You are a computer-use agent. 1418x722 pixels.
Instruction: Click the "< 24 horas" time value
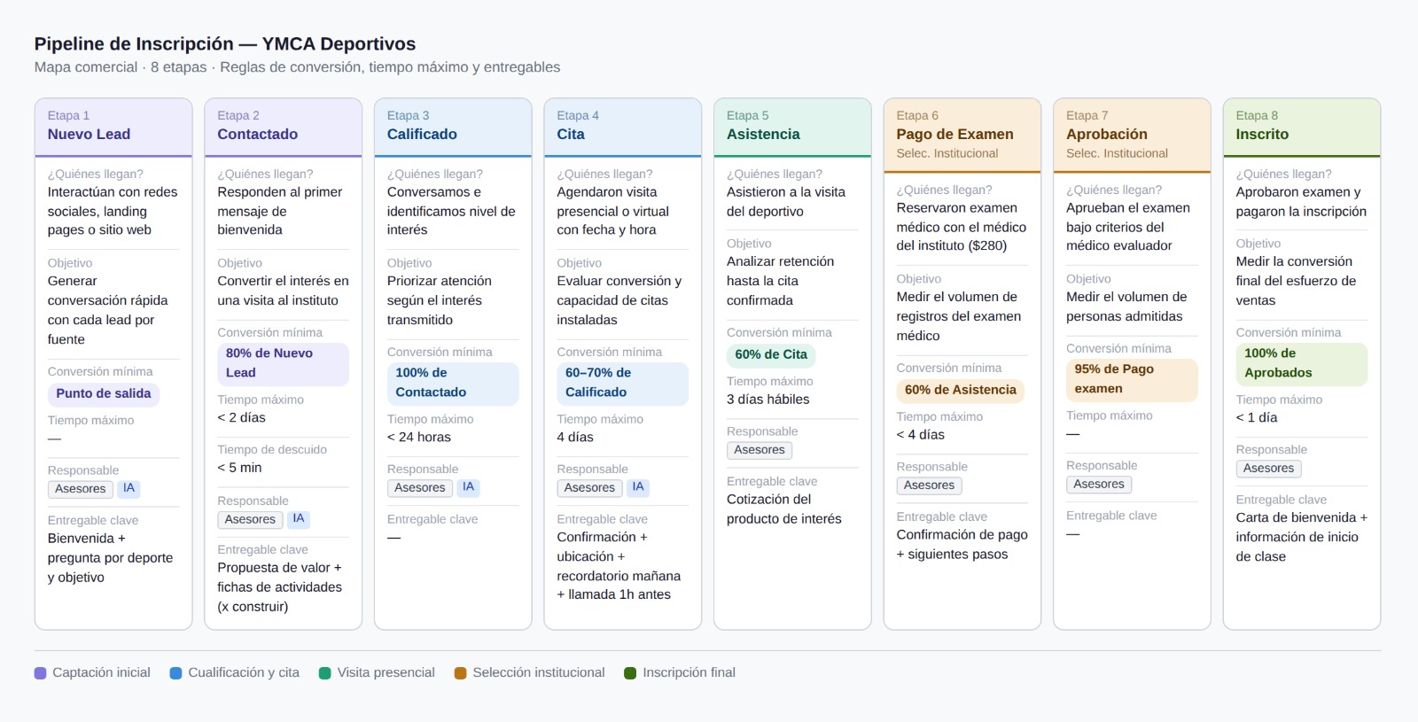pyautogui.click(x=419, y=438)
